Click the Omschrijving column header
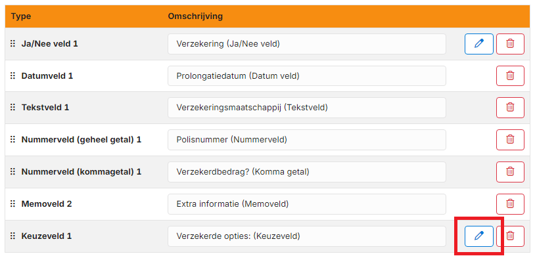The height and width of the screenshot is (256, 535). [195, 16]
